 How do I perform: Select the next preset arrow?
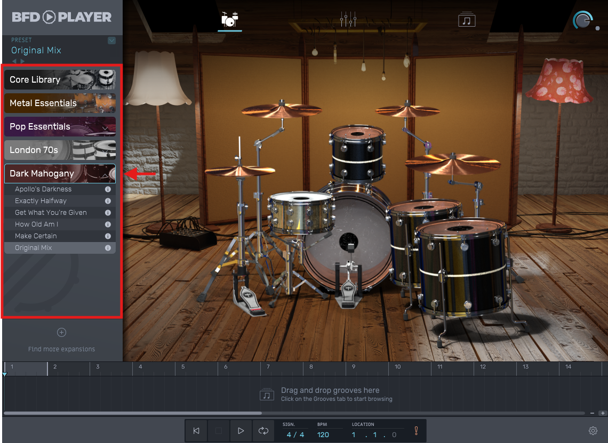[22, 61]
